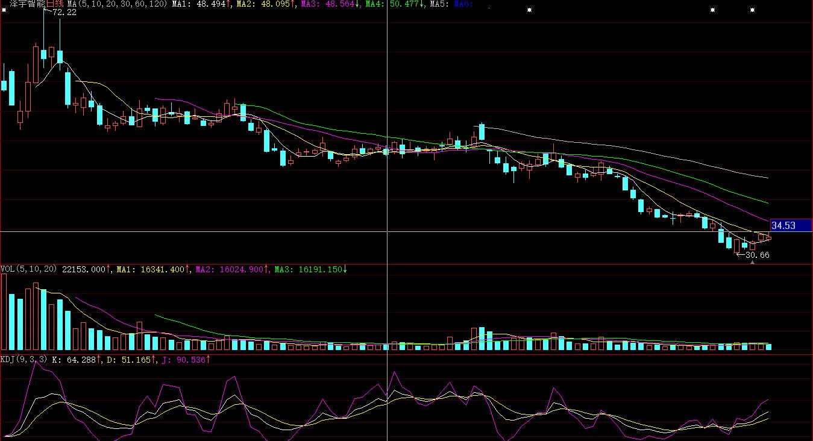
Task: Click the gray triangle marker below 30.66
Action: [x=752, y=263]
